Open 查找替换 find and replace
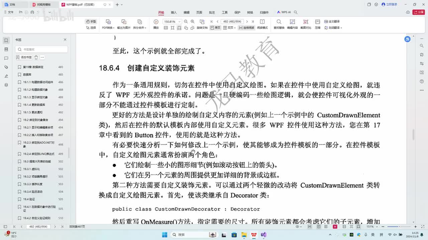Image resolution: width=428 pixels, height=240 pixels. pyautogui.click(x=279, y=24)
